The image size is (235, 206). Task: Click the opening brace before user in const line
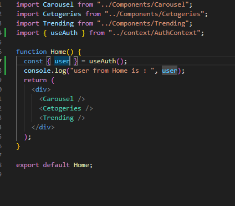pyautogui.click(x=49, y=61)
